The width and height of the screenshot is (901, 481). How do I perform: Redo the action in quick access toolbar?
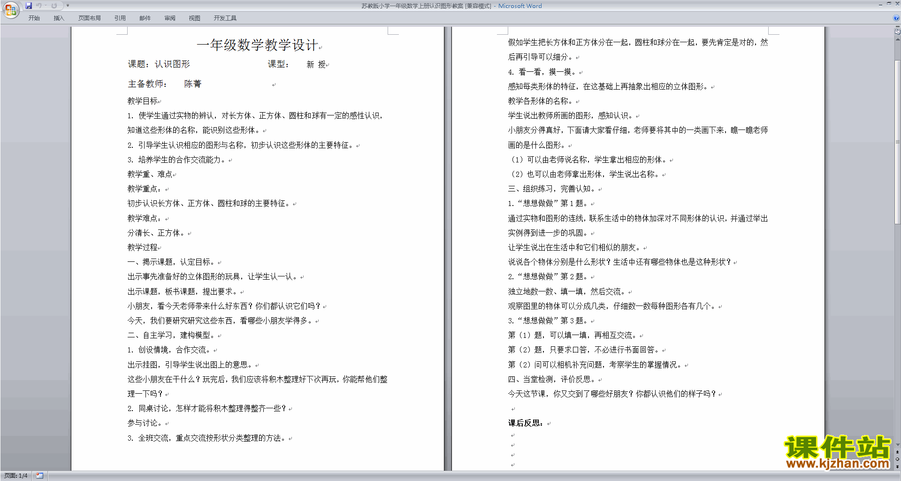pos(54,6)
